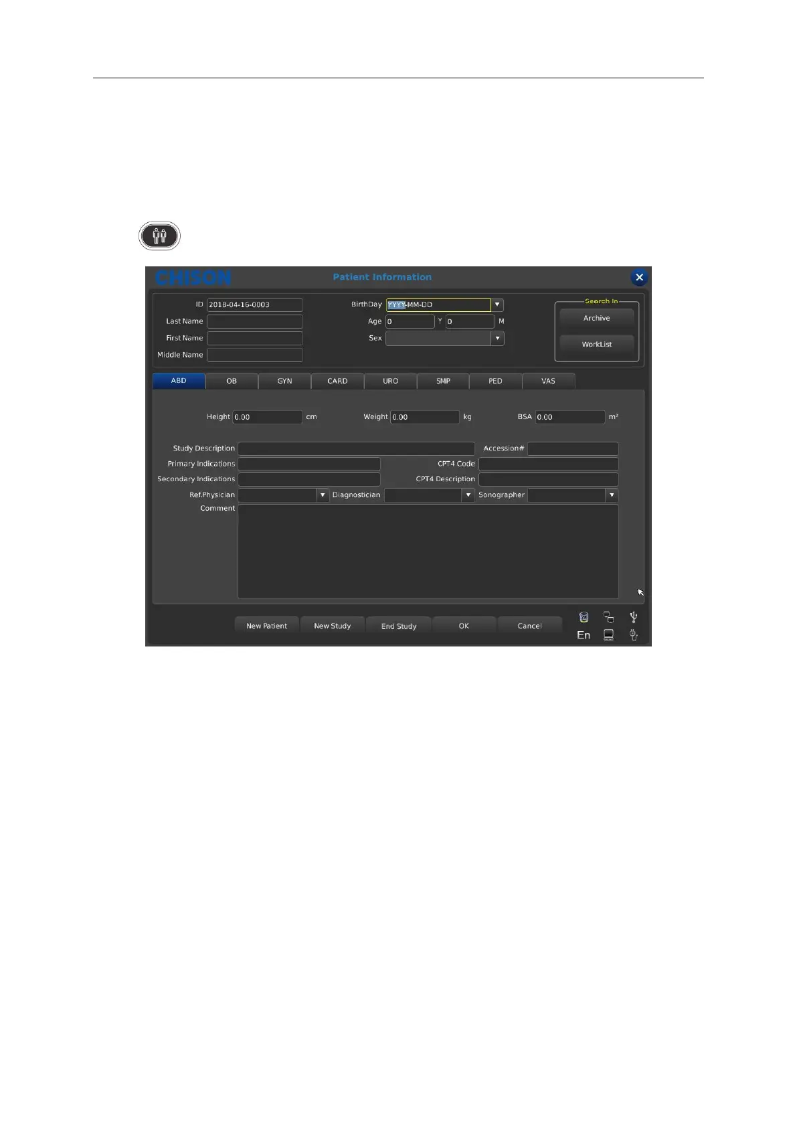Click the power plug status icon
The image size is (797, 1127).
(633, 635)
